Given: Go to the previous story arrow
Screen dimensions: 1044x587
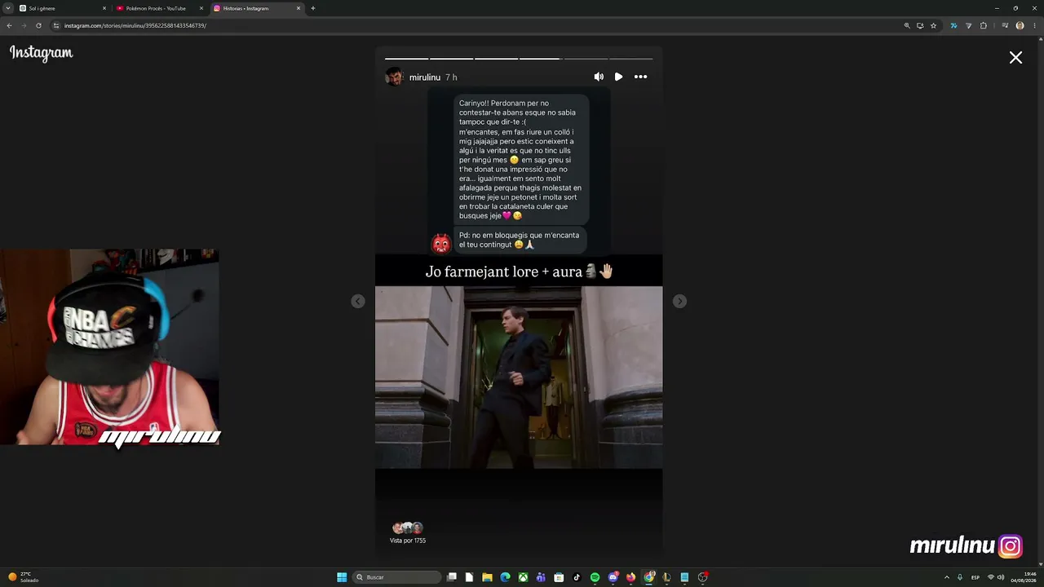Looking at the screenshot, I should pyautogui.click(x=358, y=302).
